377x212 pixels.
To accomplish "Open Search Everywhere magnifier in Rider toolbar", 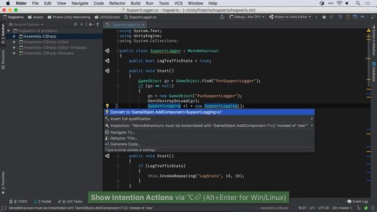I will [372, 17].
